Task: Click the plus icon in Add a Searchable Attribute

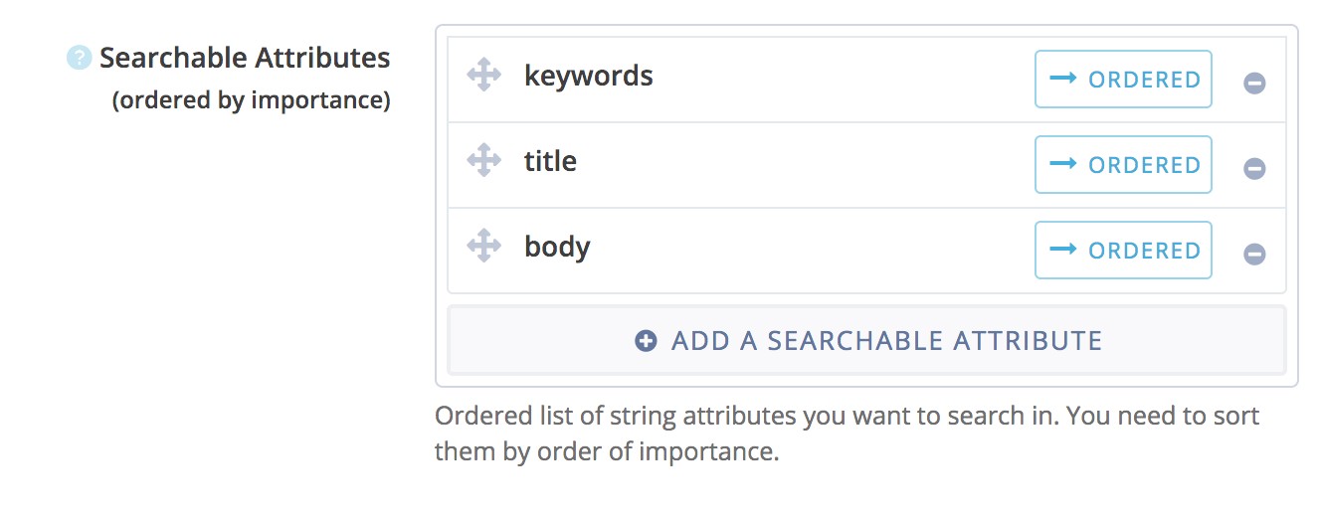Action: 646,341
